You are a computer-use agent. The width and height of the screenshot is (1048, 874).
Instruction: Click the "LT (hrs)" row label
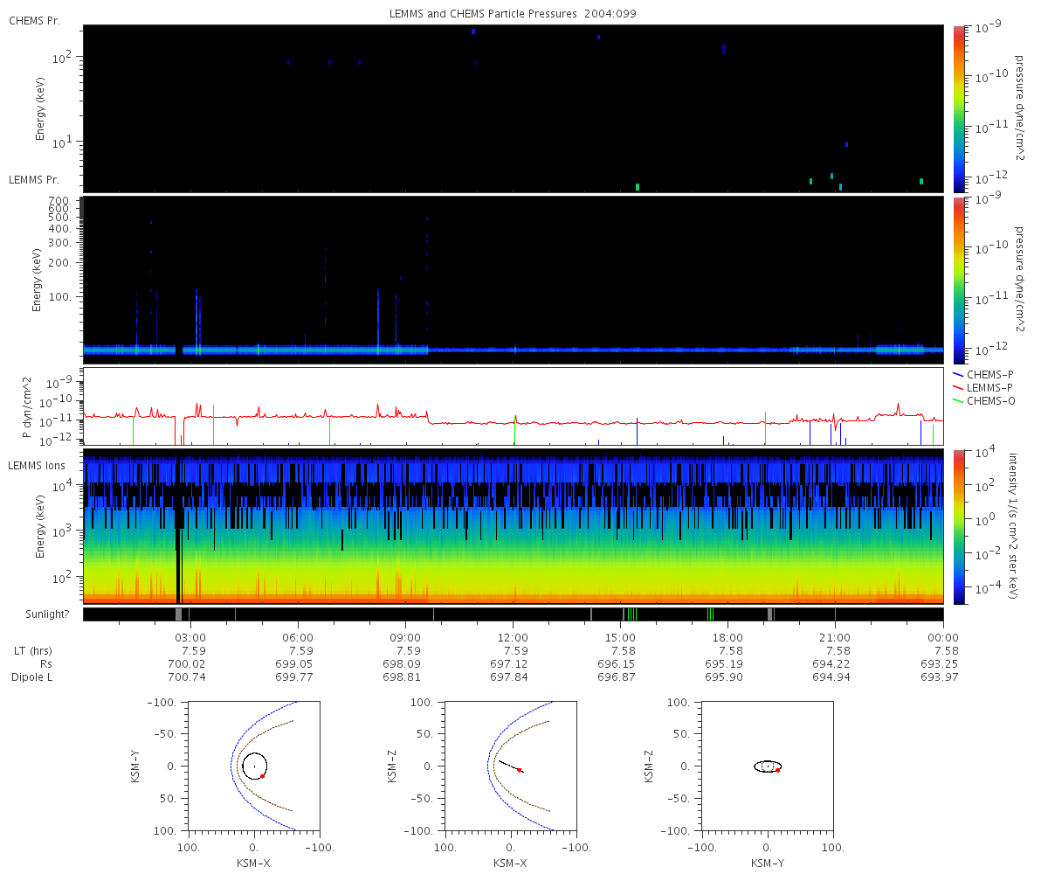pos(31,650)
